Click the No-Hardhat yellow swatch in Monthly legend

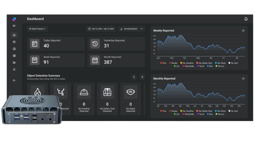pyautogui.click(x=181, y=111)
